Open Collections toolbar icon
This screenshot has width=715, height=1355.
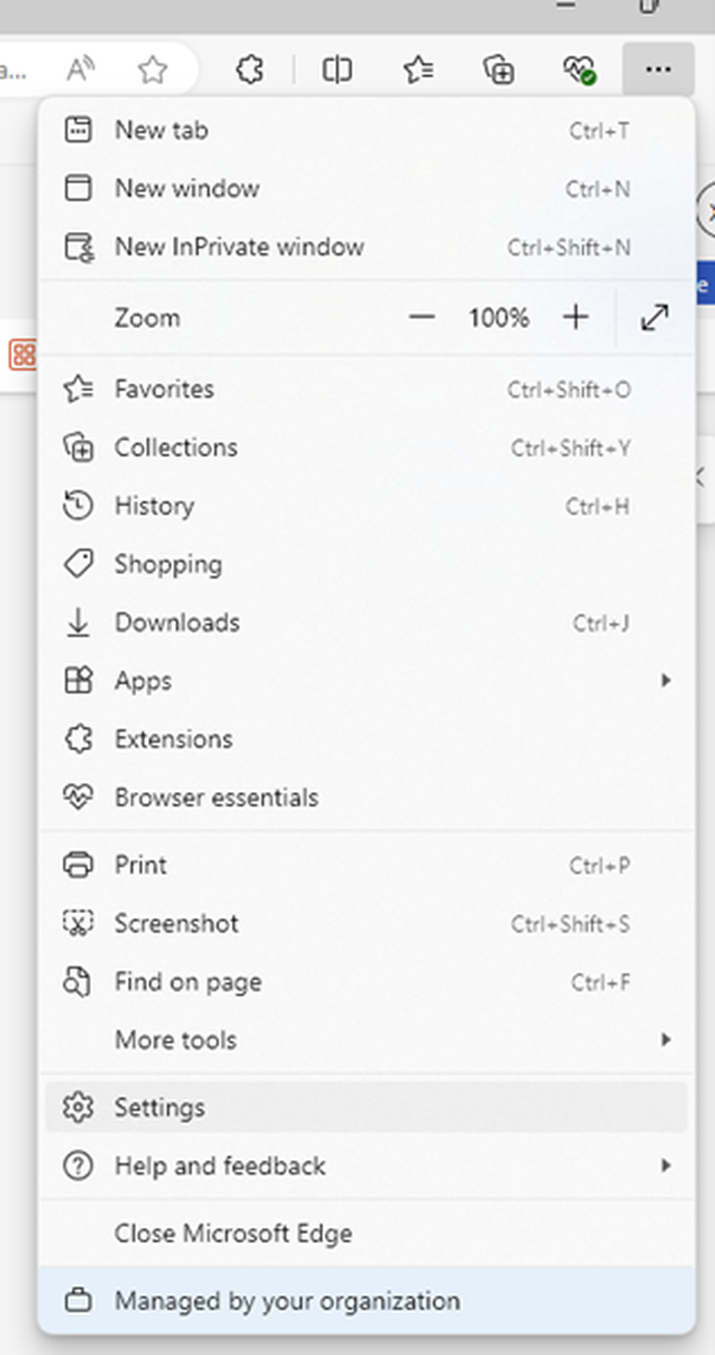[x=499, y=69]
